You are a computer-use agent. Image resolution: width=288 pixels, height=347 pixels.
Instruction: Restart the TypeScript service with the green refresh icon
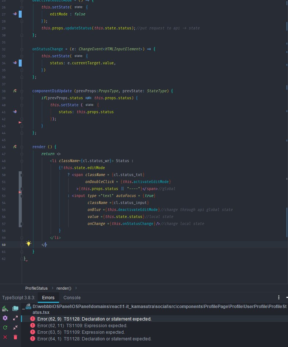5,328
